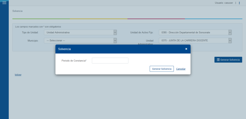Screen dimensions: 246x119
Task: Close the Solvencia dialog with the X
Action: pos(186,49)
